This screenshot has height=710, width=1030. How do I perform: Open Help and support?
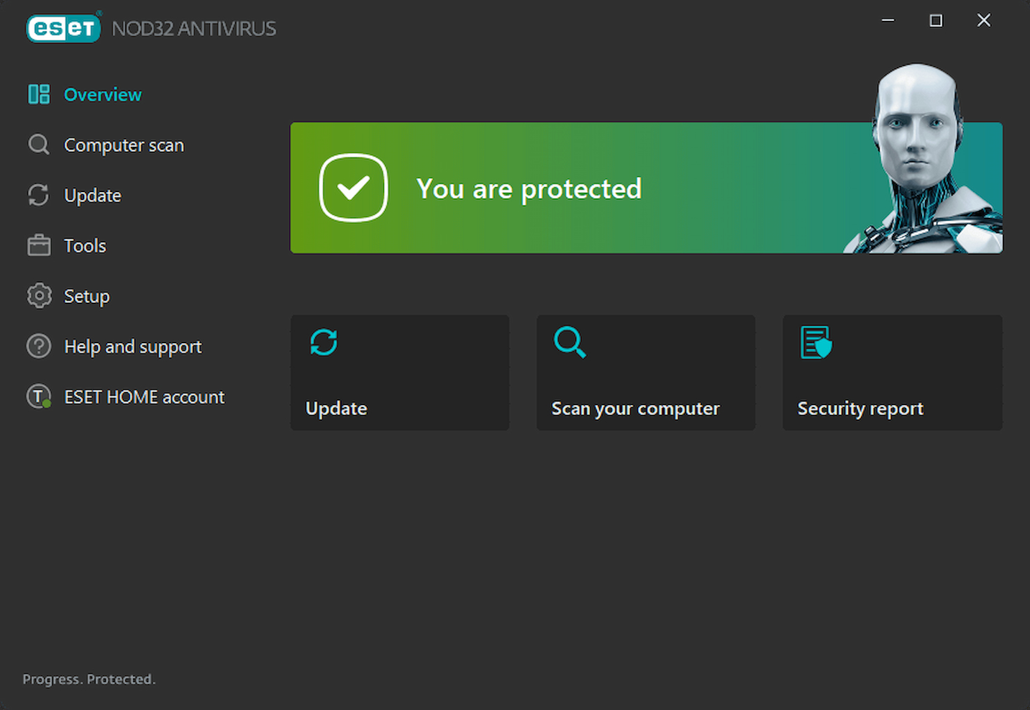point(132,346)
